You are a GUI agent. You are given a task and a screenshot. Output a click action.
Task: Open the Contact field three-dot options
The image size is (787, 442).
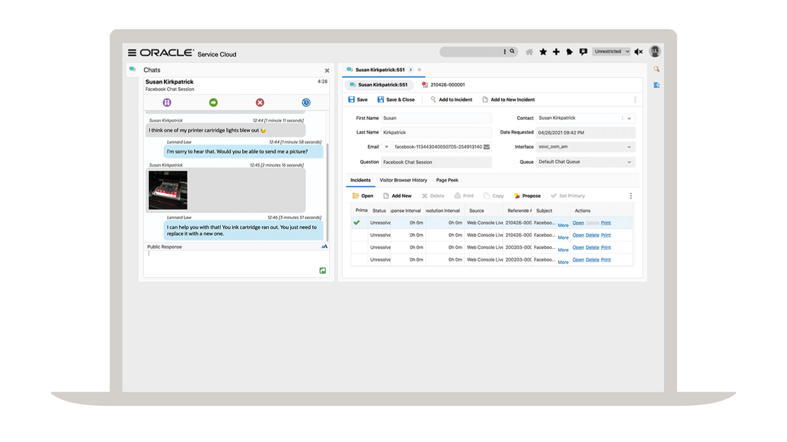tap(622, 118)
